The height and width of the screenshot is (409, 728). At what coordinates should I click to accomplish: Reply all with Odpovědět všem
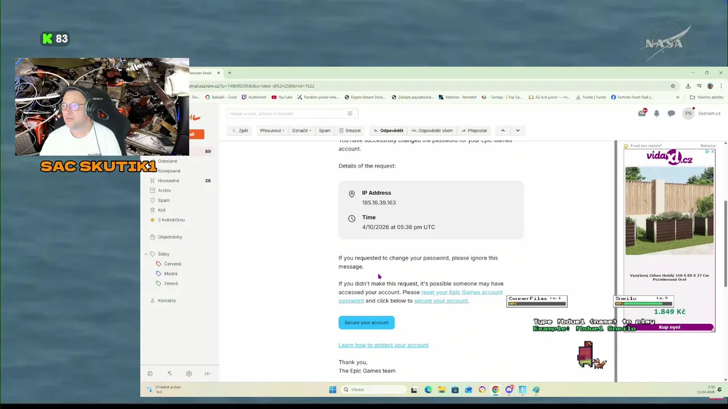tap(432, 131)
